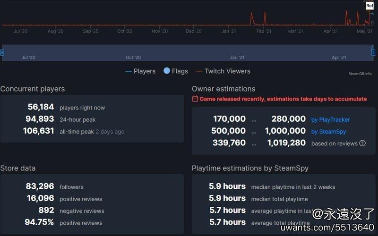This screenshot has width=378, height=236.
Task: Click the calendar icon beside release warning
Action: (195, 99)
